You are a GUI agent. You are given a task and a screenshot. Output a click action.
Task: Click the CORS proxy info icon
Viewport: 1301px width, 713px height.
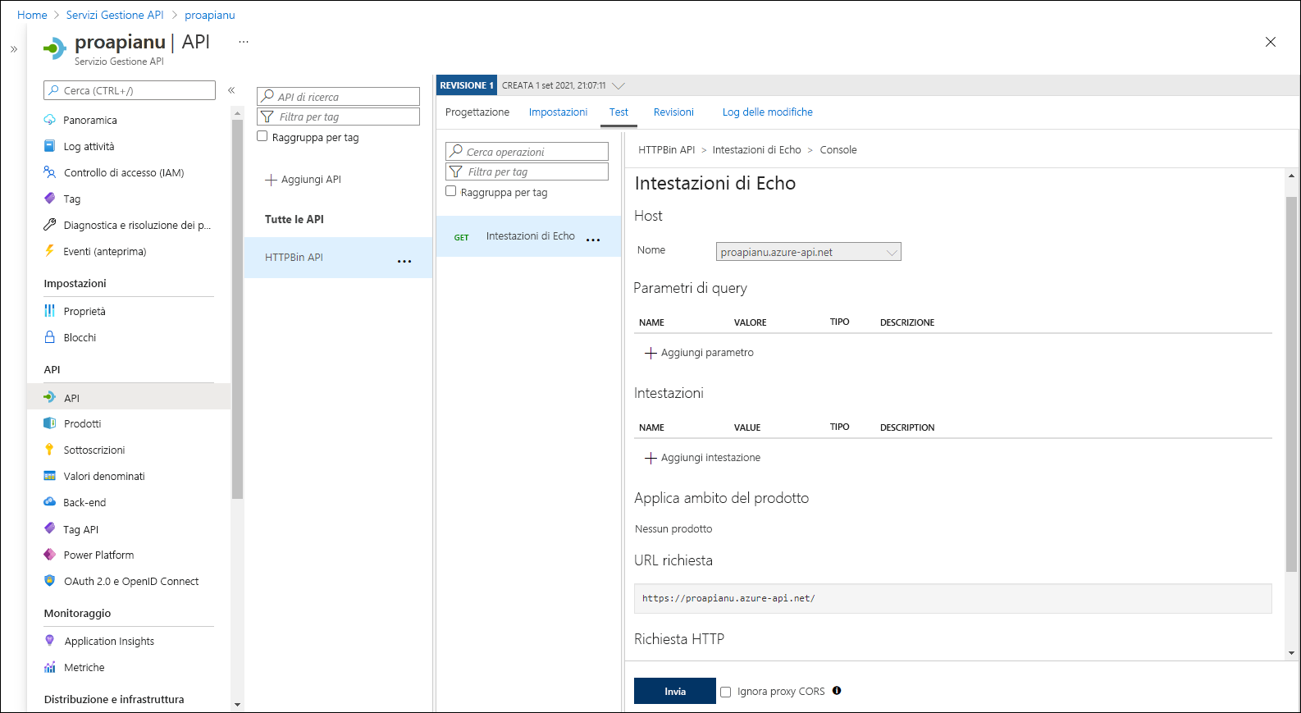837,691
